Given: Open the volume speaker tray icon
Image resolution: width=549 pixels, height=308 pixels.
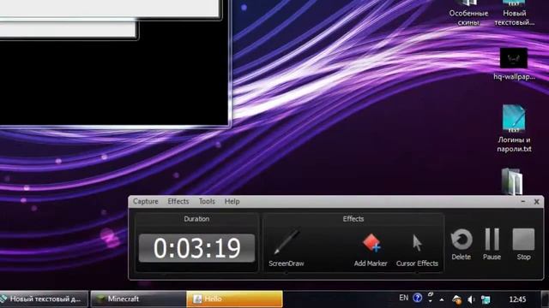Looking at the screenshot, I should coord(471,299).
